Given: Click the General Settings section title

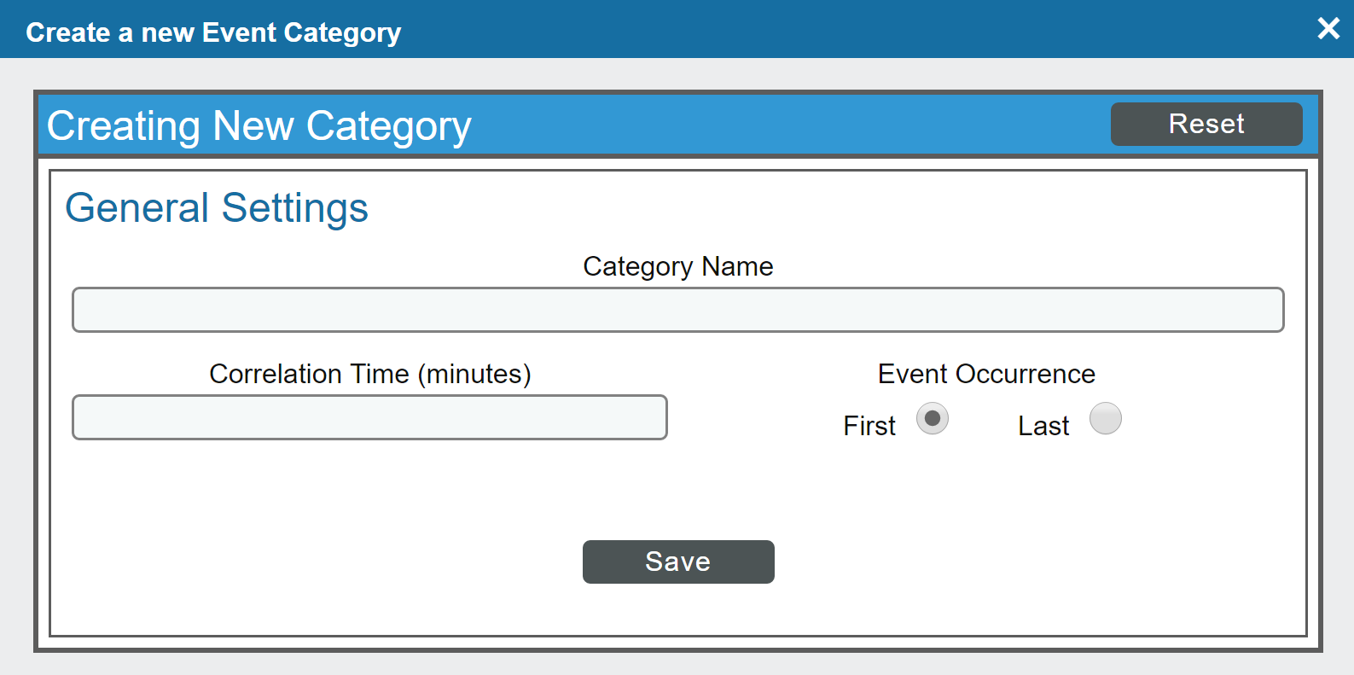Looking at the screenshot, I should click(218, 207).
